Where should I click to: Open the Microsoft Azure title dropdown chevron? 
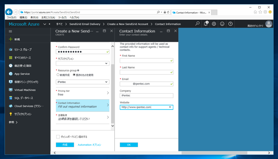click(45, 24)
